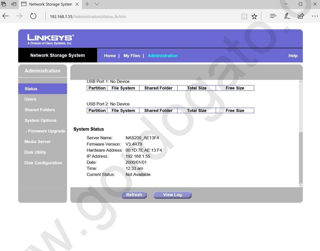Screen dimensions: 320x251
Task: Open the tab preview chevron
Action: pos(97,4)
